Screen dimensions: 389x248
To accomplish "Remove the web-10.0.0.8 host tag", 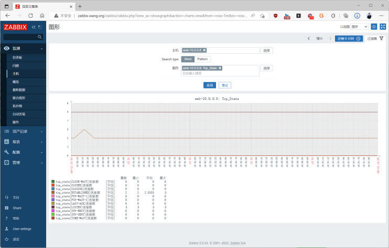I will click(x=204, y=50).
